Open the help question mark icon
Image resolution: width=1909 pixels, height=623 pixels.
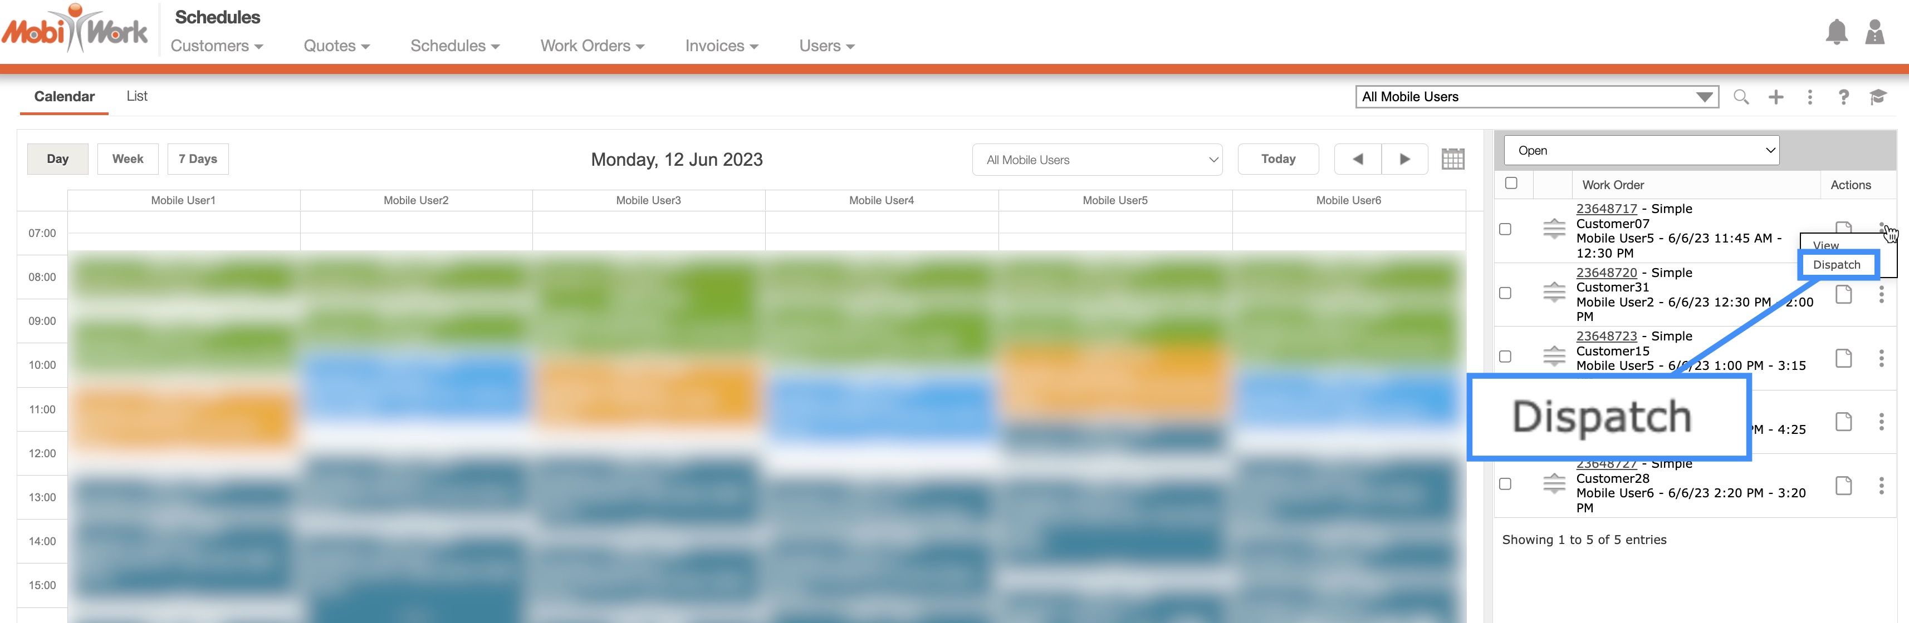1843,97
